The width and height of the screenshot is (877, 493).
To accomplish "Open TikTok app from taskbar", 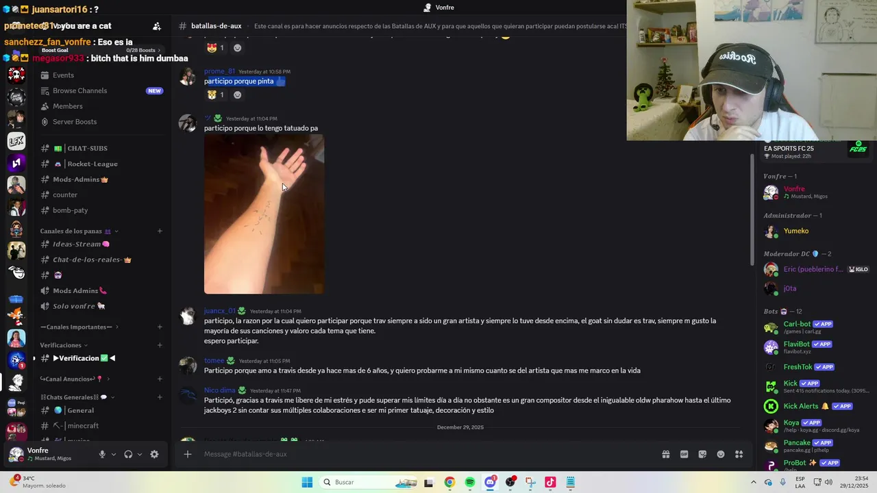I will pyautogui.click(x=550, y=482).
